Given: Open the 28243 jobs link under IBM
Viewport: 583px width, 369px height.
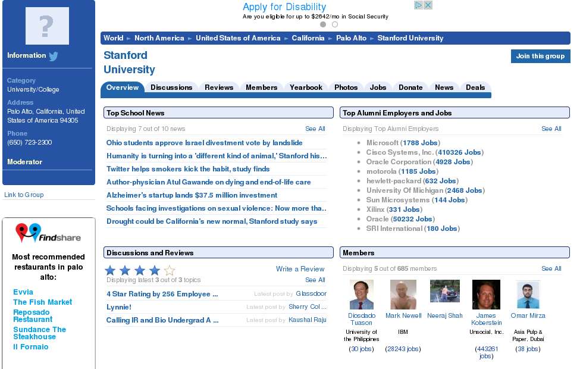Looking at the screenshot, I should coord(403,349).
